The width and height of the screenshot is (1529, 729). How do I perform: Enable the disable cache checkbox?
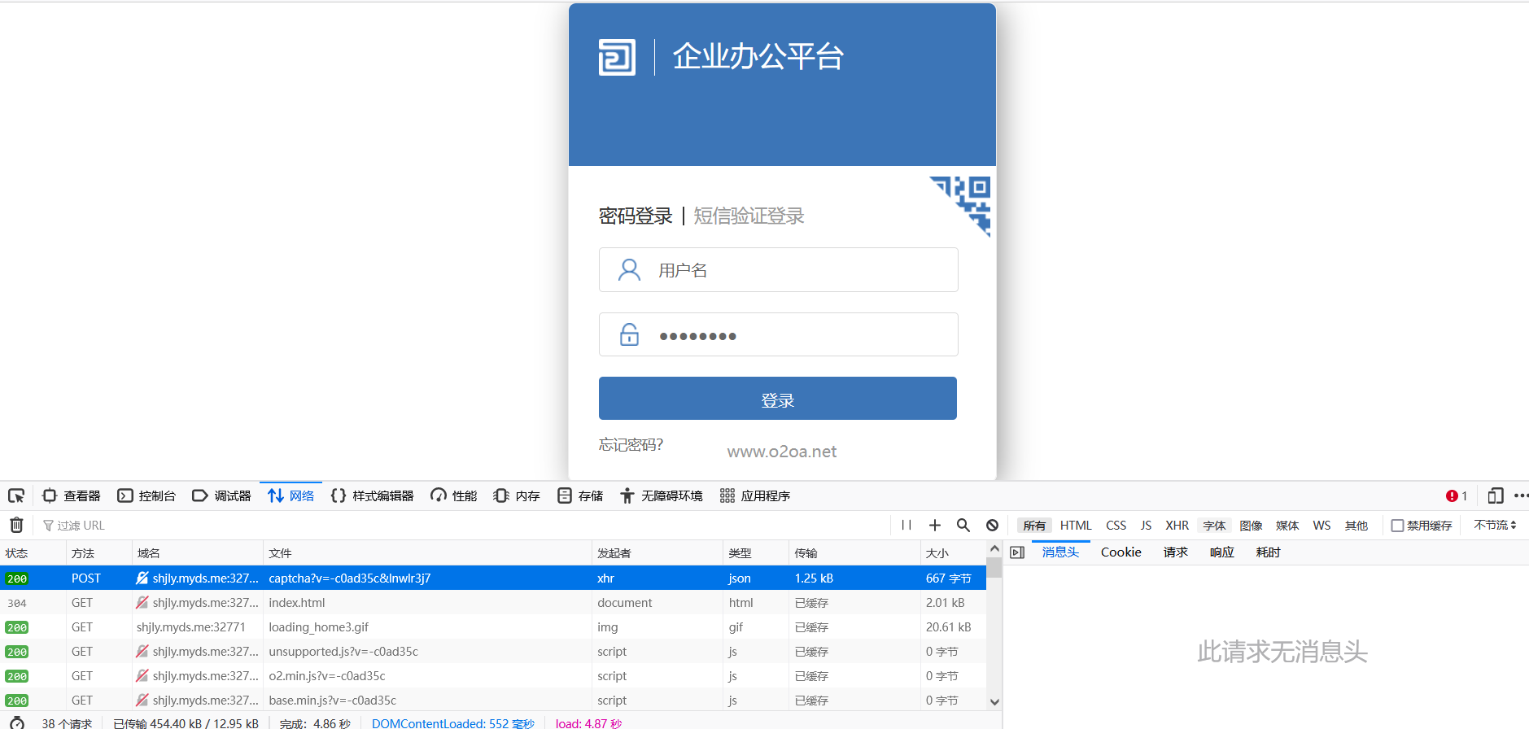(x=1397, y=526)
